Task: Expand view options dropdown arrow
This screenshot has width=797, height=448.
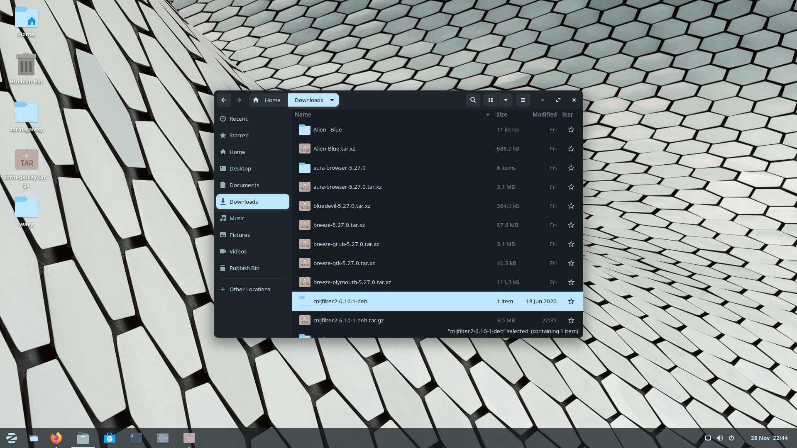Action: [x=505, y=100]
